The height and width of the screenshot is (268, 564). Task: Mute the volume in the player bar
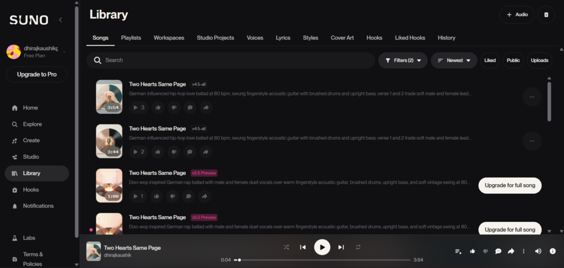coord(538,251)
